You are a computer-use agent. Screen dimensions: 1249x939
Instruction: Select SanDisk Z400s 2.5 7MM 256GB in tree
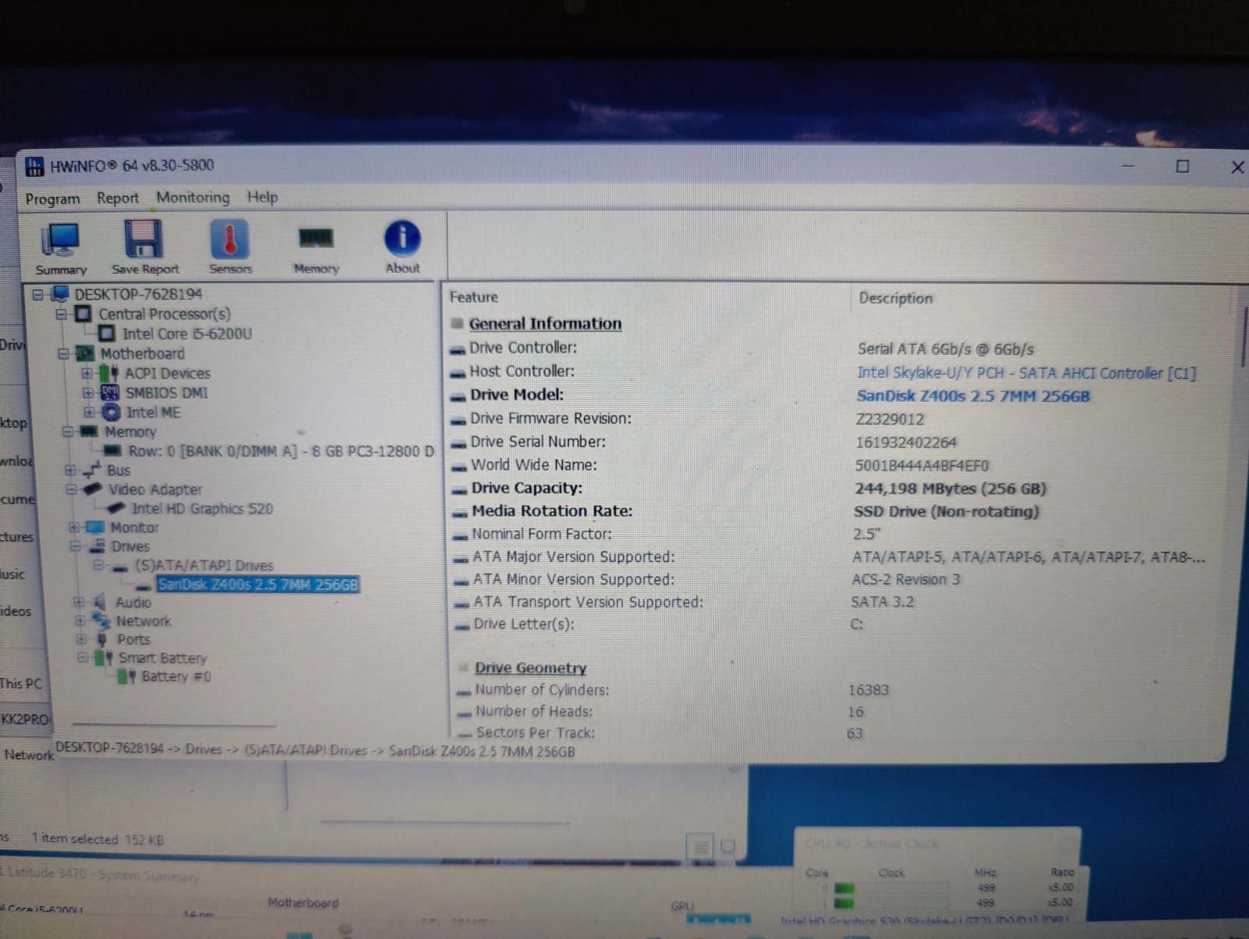[258, 584]
